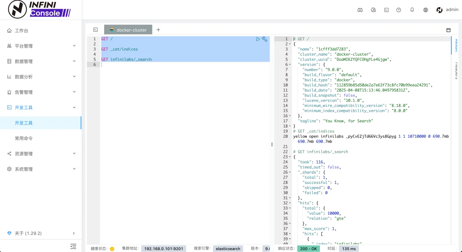
Task: Click the home icon beside 工作台
Action: point(9,30)
